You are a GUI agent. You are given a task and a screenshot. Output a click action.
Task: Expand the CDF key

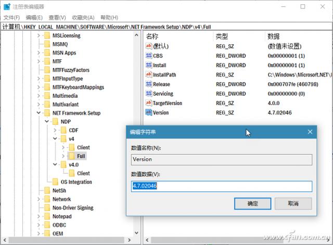click(x=55, y=131)
